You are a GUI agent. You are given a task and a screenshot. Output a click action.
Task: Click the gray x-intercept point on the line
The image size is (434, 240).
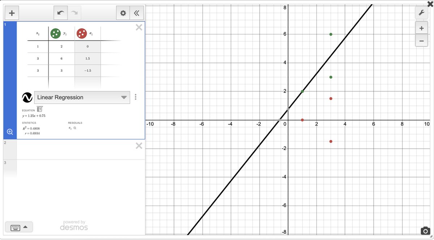(x=280, y=120)
